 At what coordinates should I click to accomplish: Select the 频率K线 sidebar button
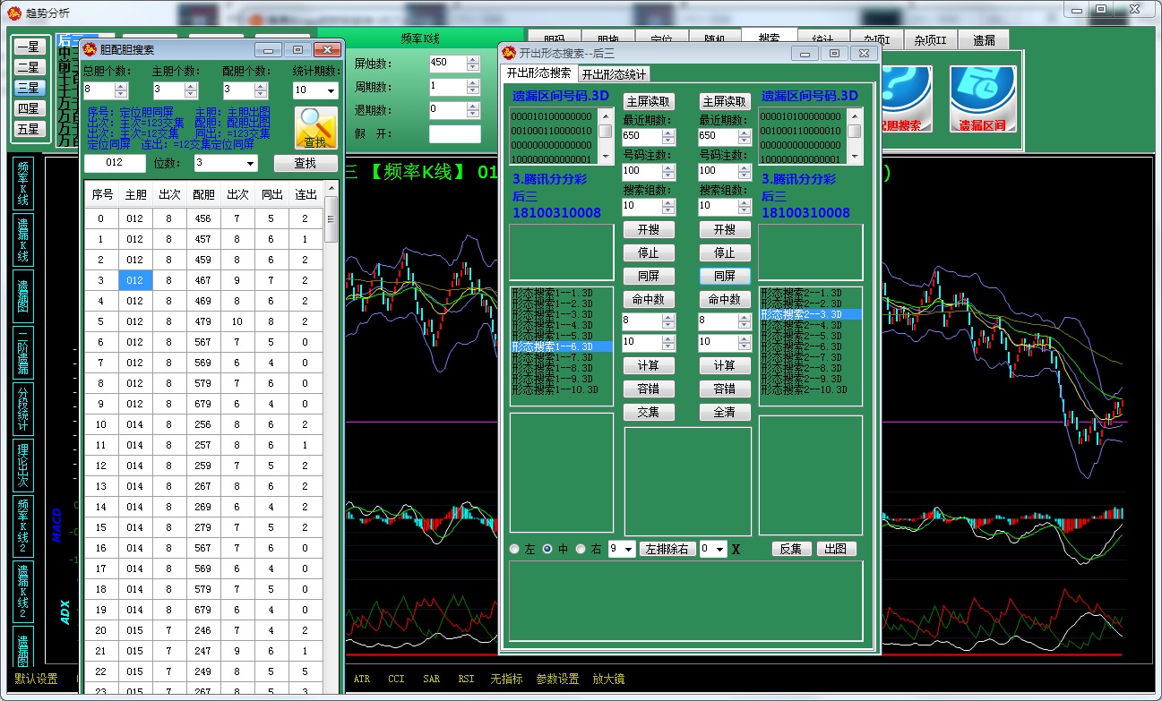23,184
